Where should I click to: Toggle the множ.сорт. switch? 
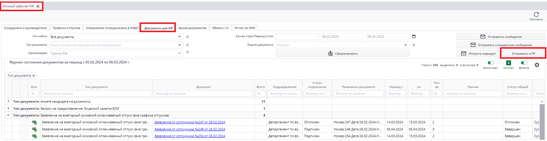491,63
